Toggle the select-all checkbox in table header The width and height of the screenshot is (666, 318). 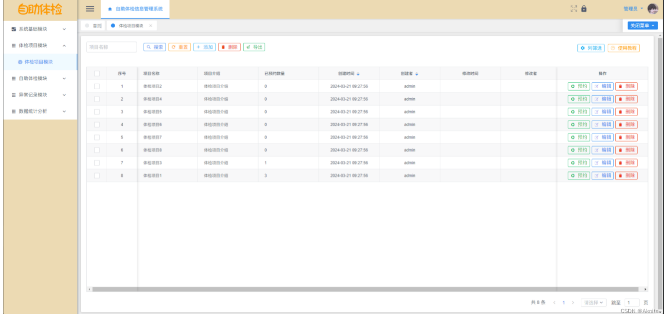click(x=97, y=73)
